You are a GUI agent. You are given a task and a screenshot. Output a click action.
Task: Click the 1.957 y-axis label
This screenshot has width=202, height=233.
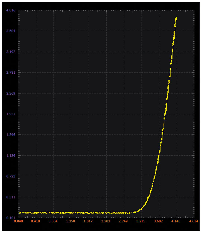tap(11, 114)
